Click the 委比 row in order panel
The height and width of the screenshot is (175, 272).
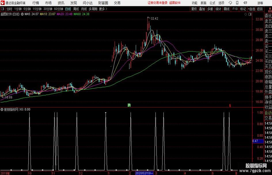(268, 16)
